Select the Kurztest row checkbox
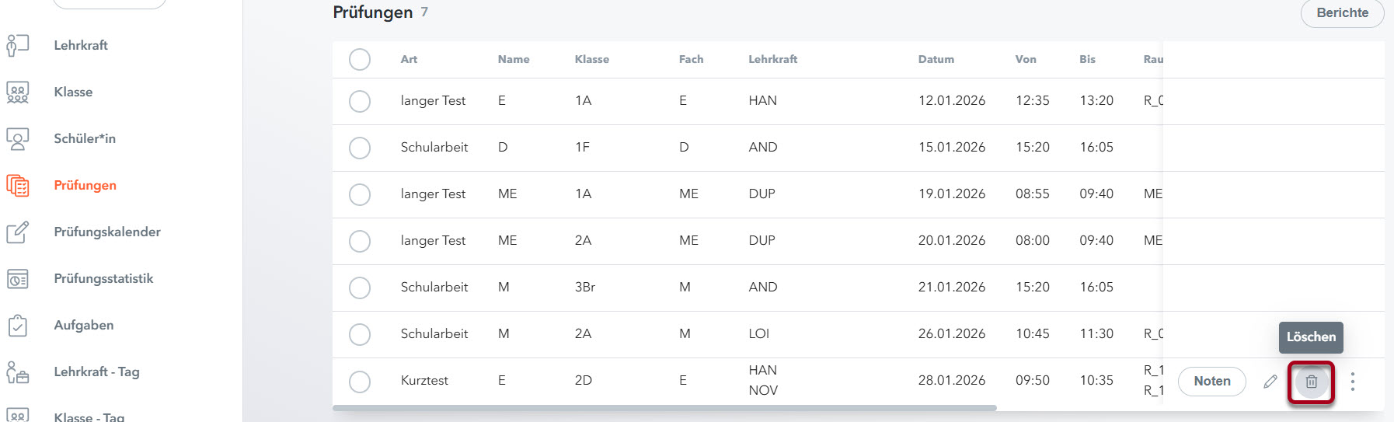This screenshot has height=422, width=1394. 360,382
